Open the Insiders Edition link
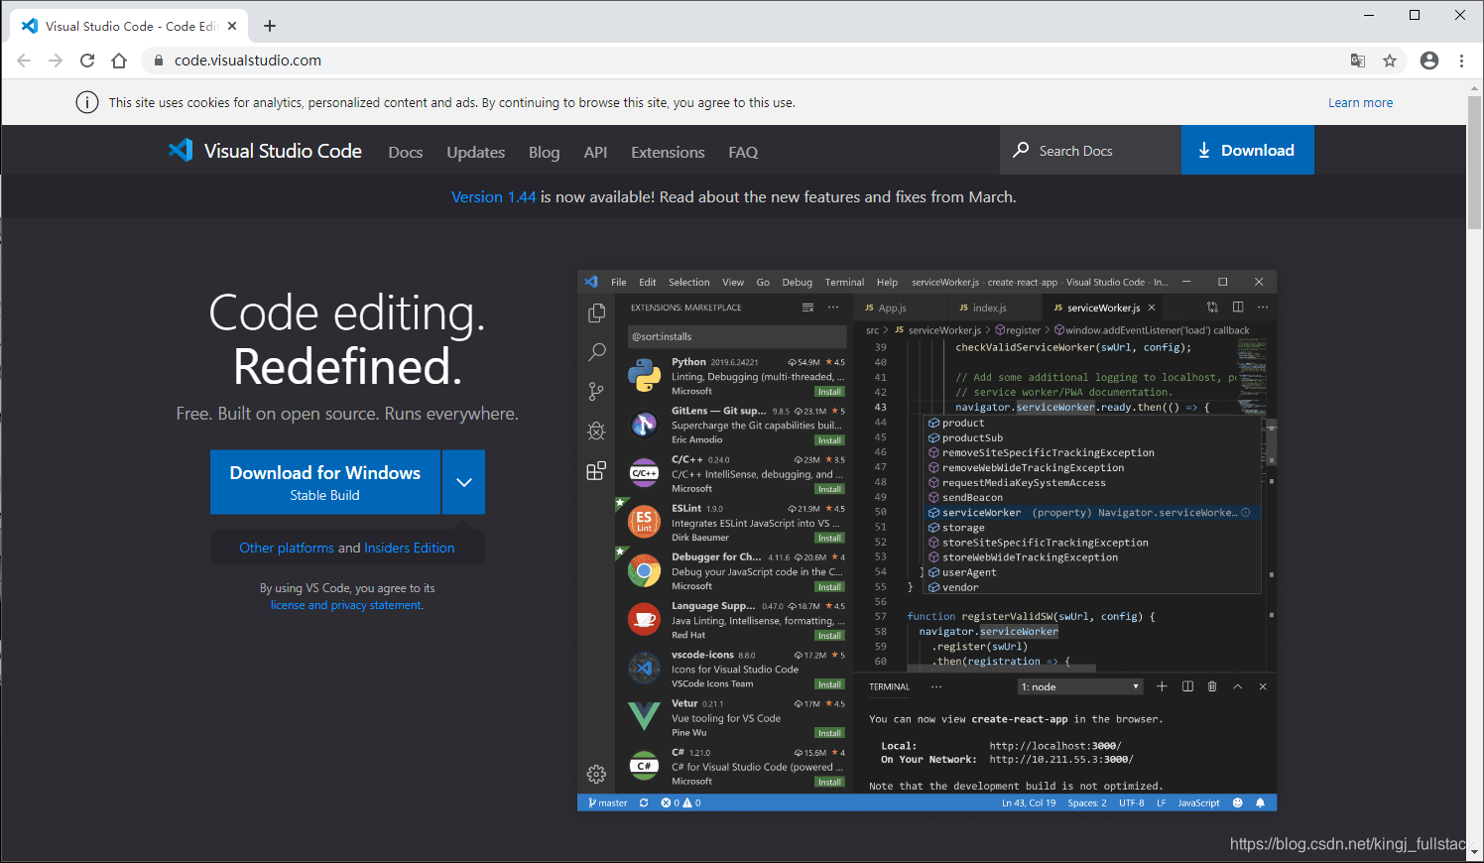 coord(409,548)
